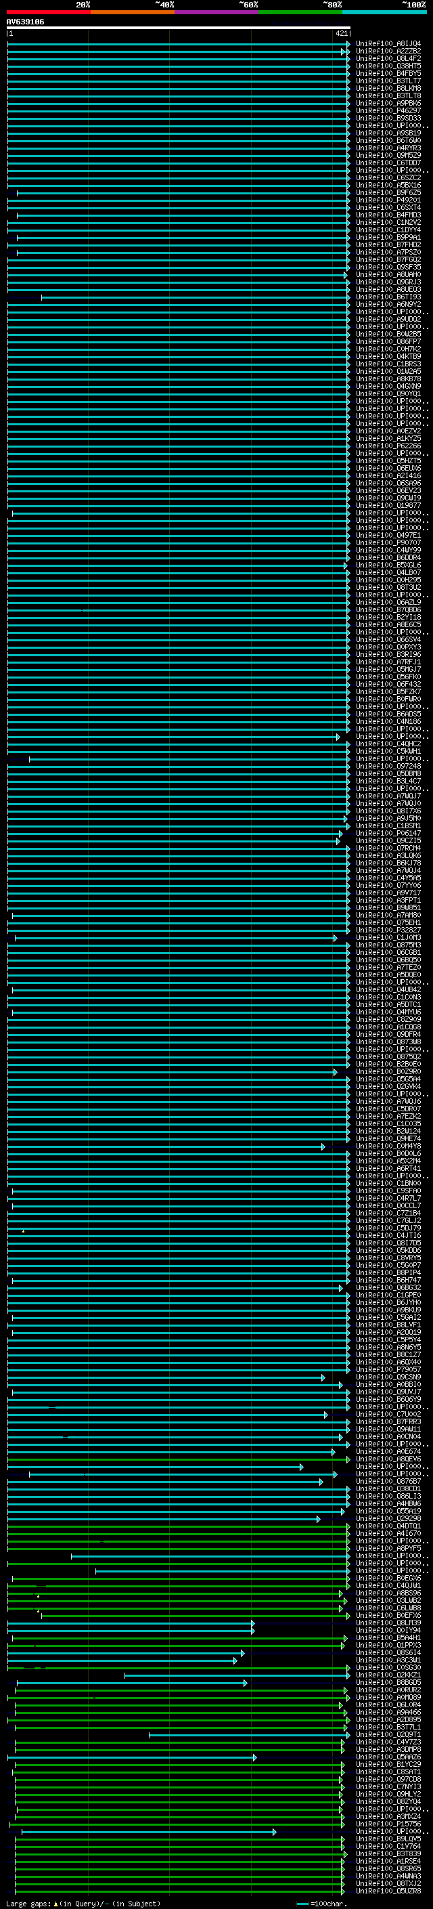Click cyan bar of UniRef100_Q2Q9T1

[x=250, y=1735]
